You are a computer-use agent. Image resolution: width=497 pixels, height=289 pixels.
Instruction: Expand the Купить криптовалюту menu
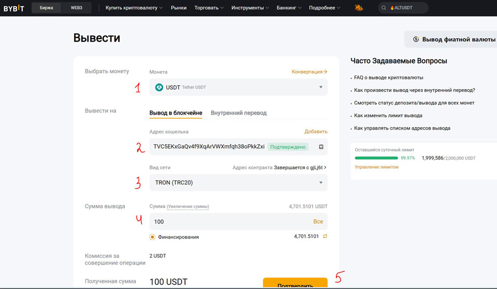point(134,8)
